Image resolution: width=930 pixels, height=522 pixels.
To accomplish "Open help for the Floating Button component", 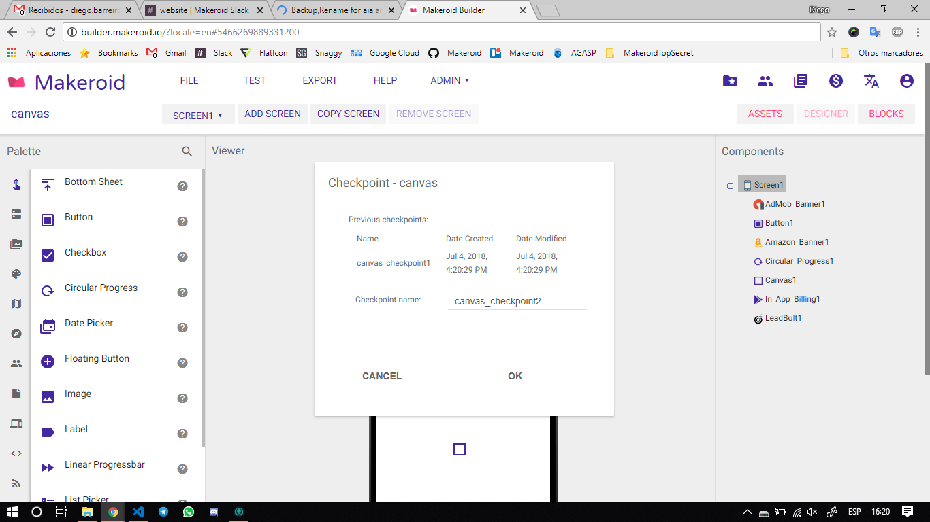I will (x=182, y=363).
